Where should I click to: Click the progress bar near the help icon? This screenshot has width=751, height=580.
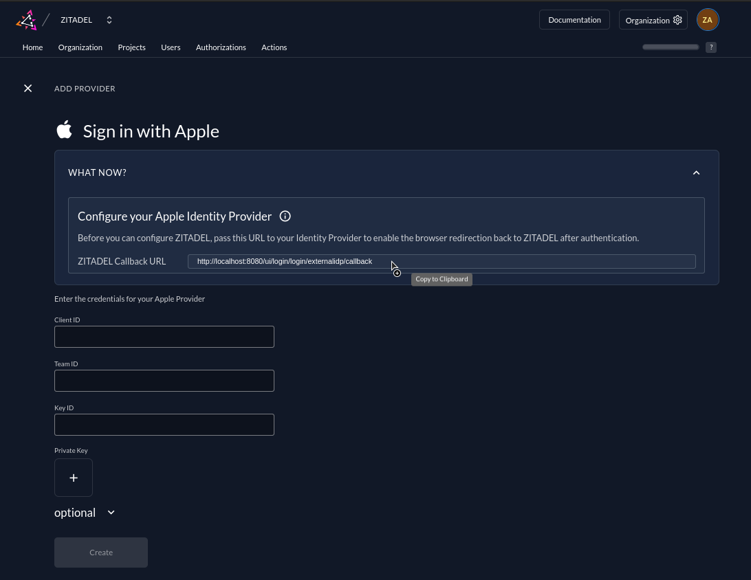pos(671,47)
